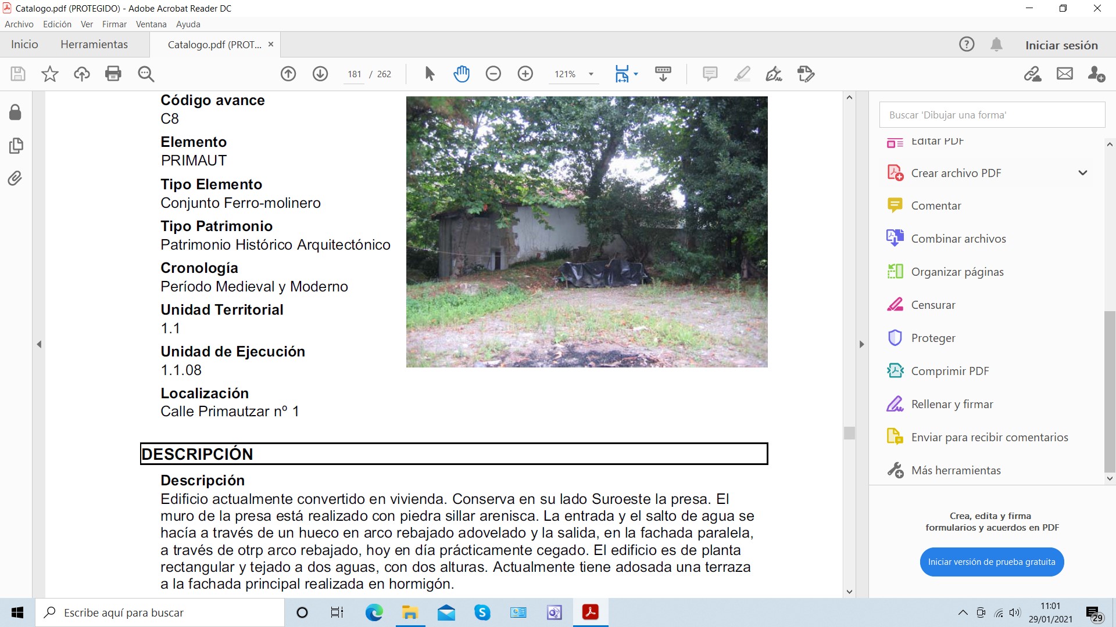Open the Ayuda menu

point(188,24)
